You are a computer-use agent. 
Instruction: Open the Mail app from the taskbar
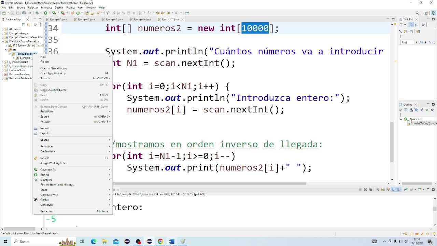pos(116,242)
